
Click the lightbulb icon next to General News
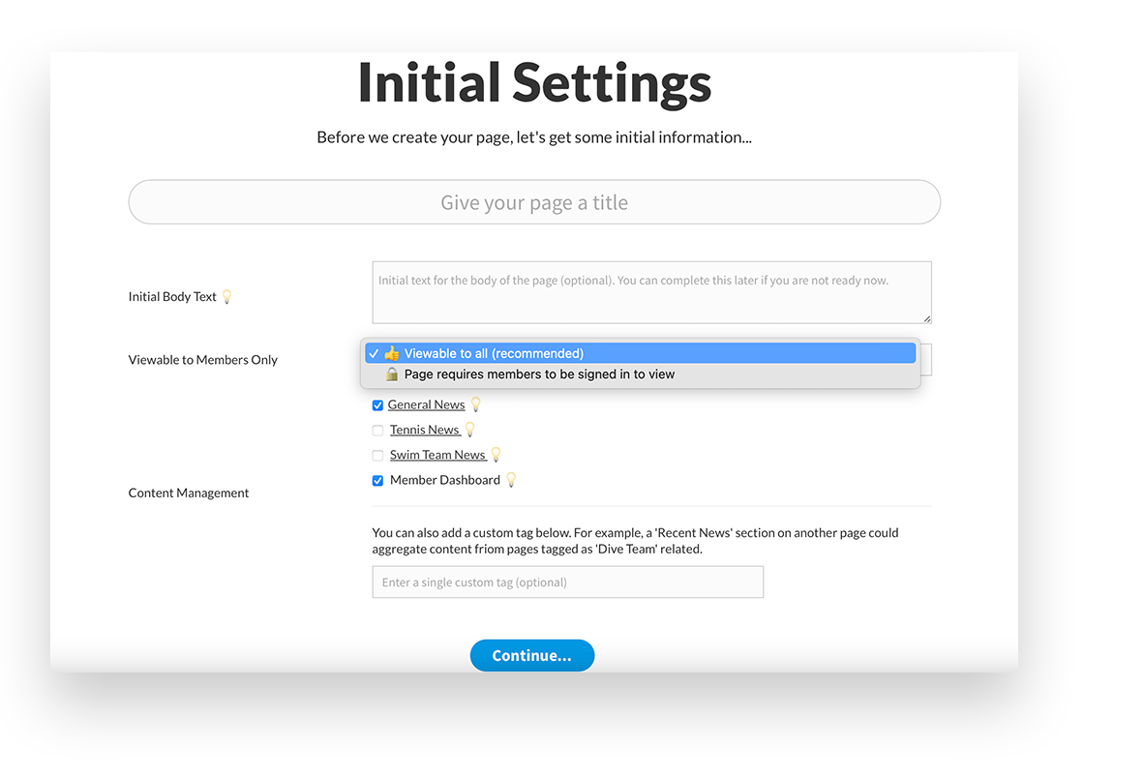coord(475,404)
